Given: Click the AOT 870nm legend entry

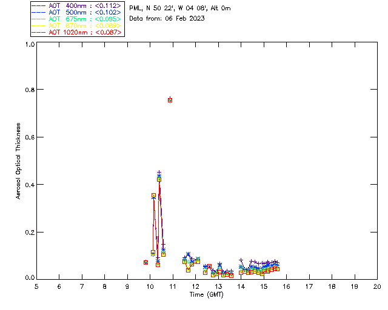Looking at the screenshot, I should (x=76, y=25).
